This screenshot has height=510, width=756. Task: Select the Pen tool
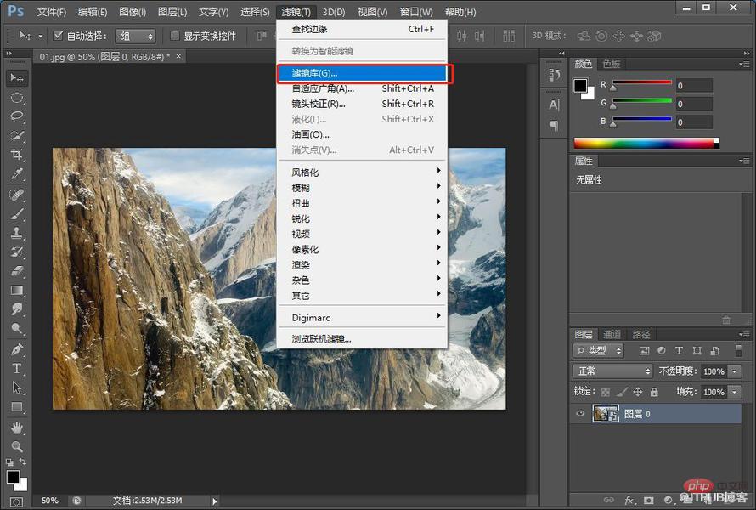click(x=17, y=349)
